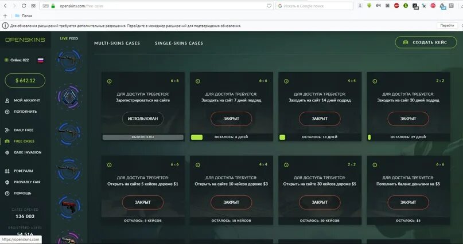Add bookmark with plus icon in bookmarks bar

click(x=5, y=15)
